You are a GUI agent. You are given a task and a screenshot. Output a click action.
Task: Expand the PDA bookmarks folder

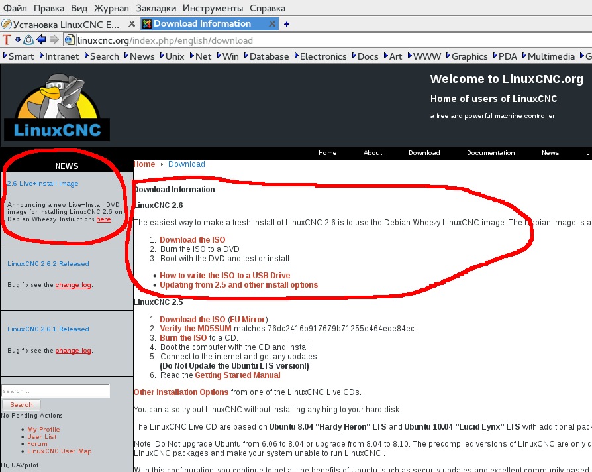(505, 56)
